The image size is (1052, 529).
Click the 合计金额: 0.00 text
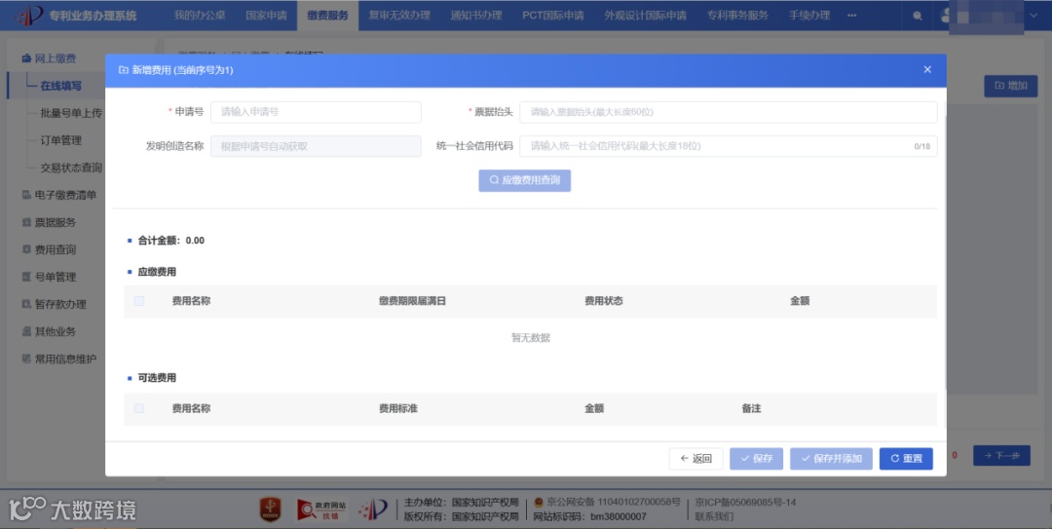click(x=171, y=241)
